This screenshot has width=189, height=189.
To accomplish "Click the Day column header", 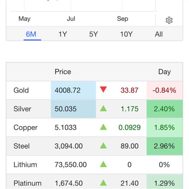I will (164, 72).
